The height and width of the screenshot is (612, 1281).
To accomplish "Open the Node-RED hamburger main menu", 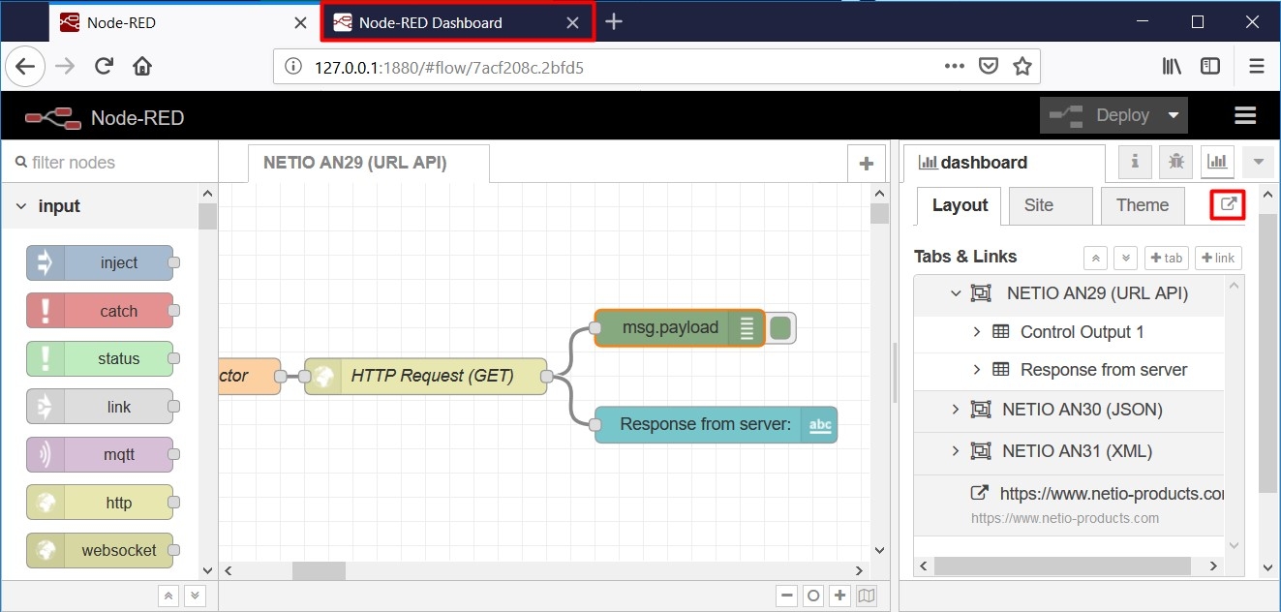I will [x=1245, y=115].
